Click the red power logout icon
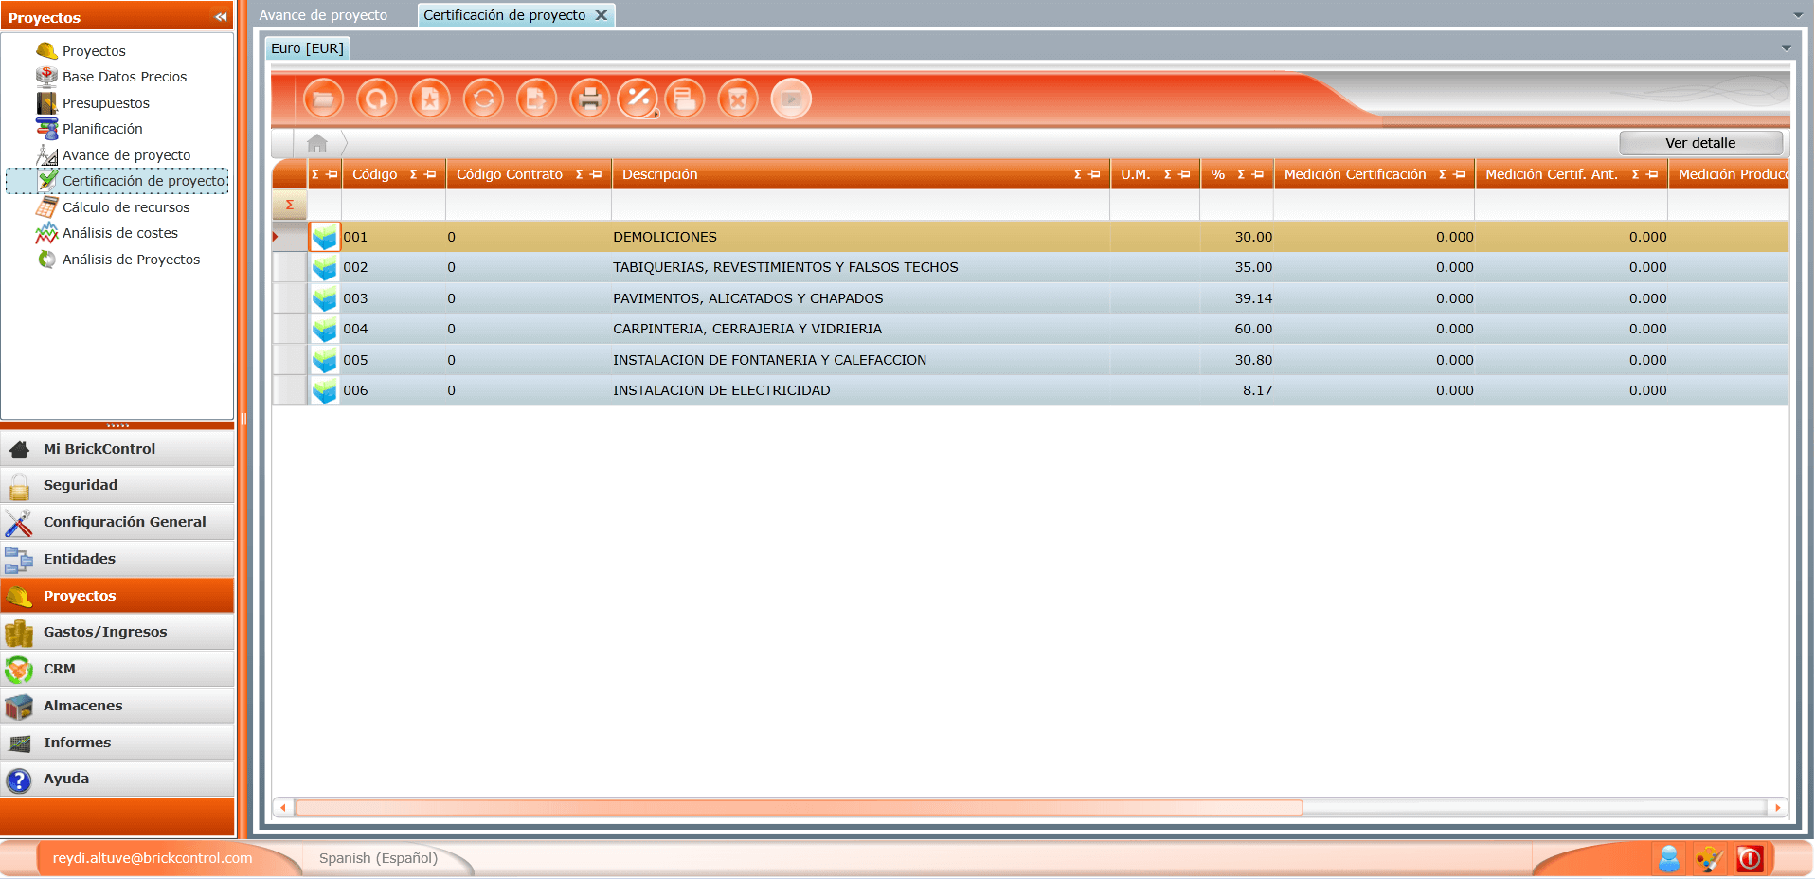The image size is (1815, 879). pyautogui.click(x=1750, y=859)
